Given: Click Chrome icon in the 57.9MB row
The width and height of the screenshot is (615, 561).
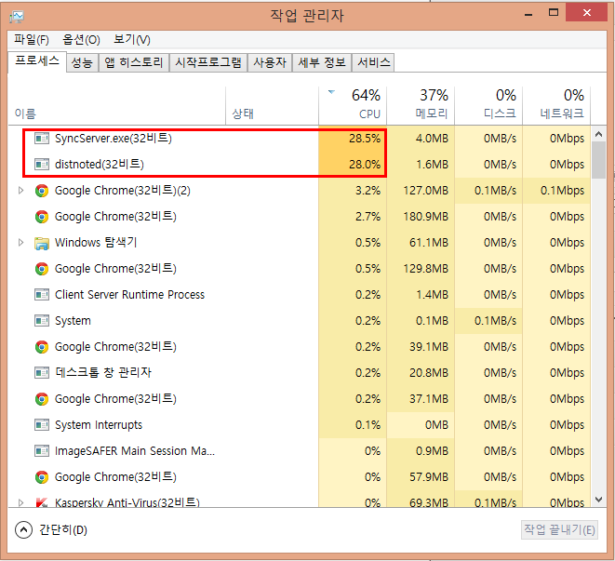Looking at the screenshot, I should coord(42,477).
